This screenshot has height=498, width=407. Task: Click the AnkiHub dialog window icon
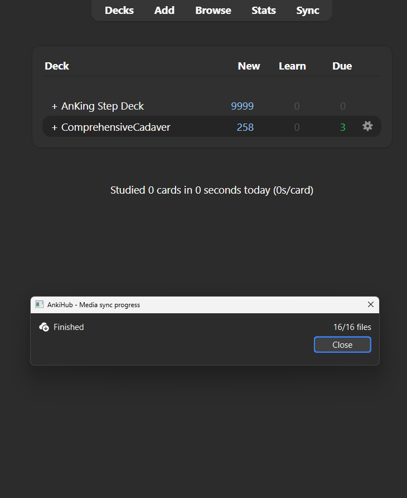tap(39, 304)
